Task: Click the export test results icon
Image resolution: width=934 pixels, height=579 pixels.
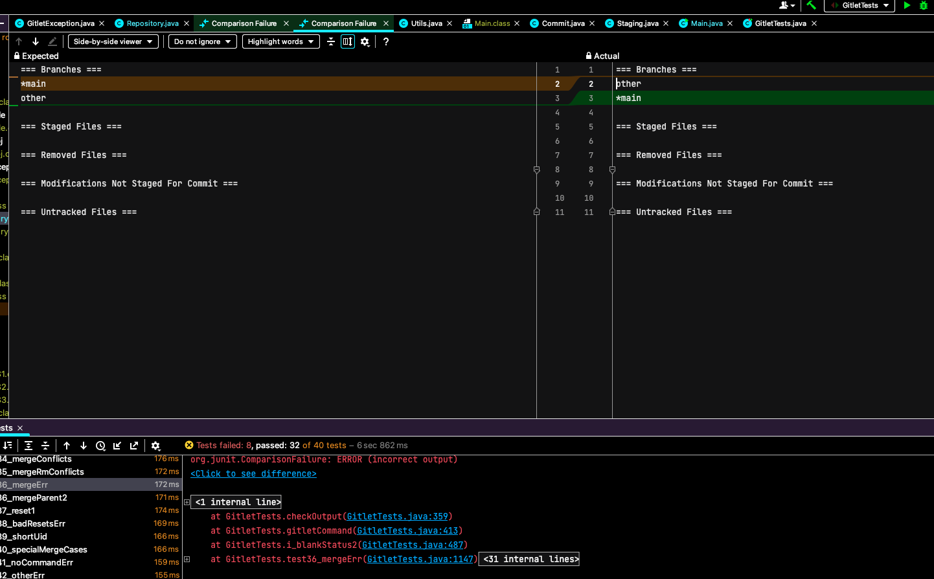Action: click(134, 446)
